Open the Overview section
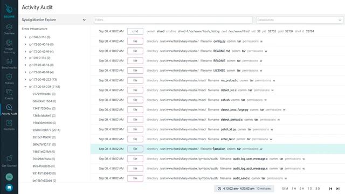 click(9, 29)
